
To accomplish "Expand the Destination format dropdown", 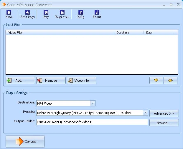I will click(93, 103).
